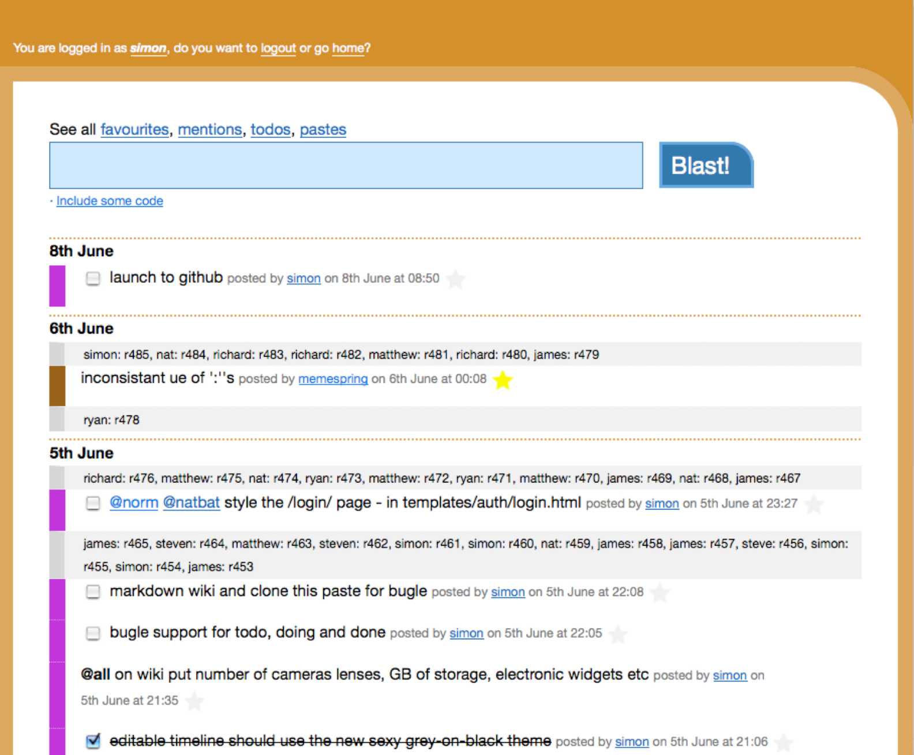Image resolution: width=914 pixels, height=755 pixels.
Task: Tick the bugle support todo checkbox
Action: (93, 633)
